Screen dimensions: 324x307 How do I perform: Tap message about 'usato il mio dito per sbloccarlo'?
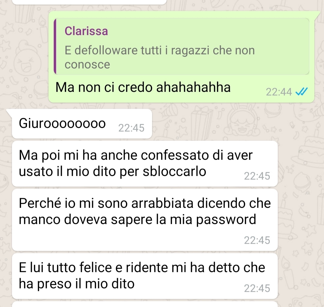click(145, 164)
